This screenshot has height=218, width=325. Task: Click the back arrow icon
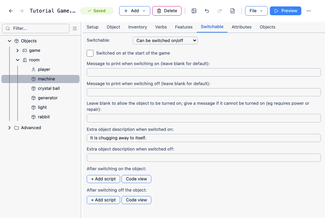pyautogui.click(x=11, y=11)
